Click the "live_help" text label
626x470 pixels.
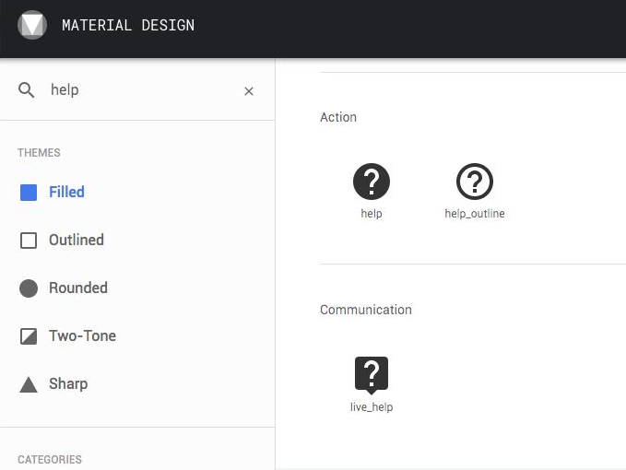[372, 406]
